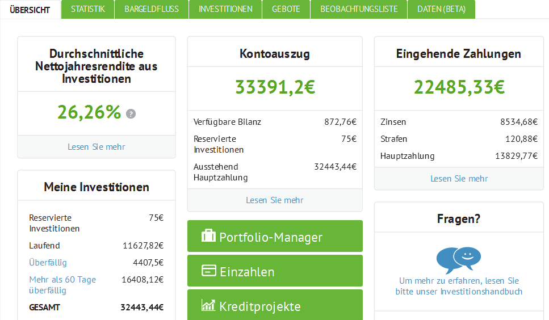Click the Kreditprojekte button
Screen dimensions: 549x320
(x=275, y=305)
